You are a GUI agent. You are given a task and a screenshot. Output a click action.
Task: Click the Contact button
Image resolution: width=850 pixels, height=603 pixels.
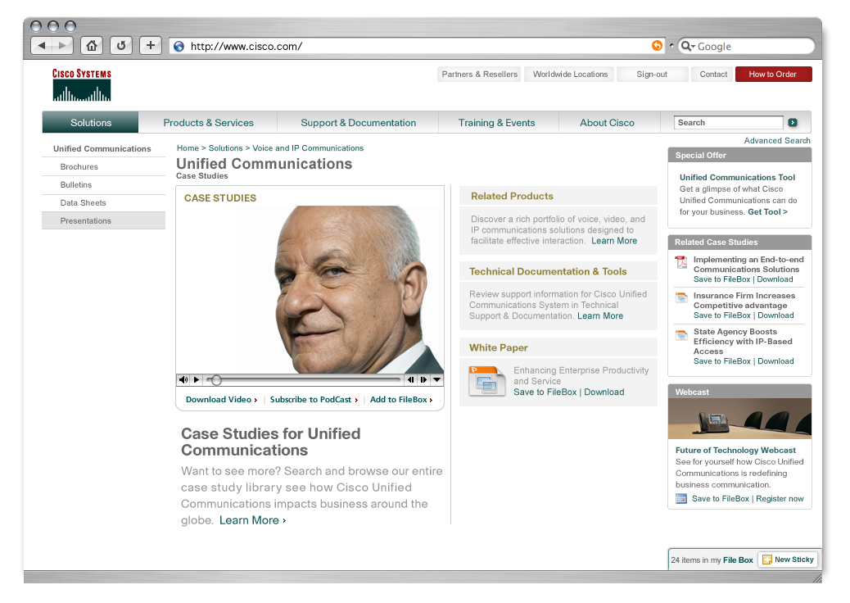(713, 75)
